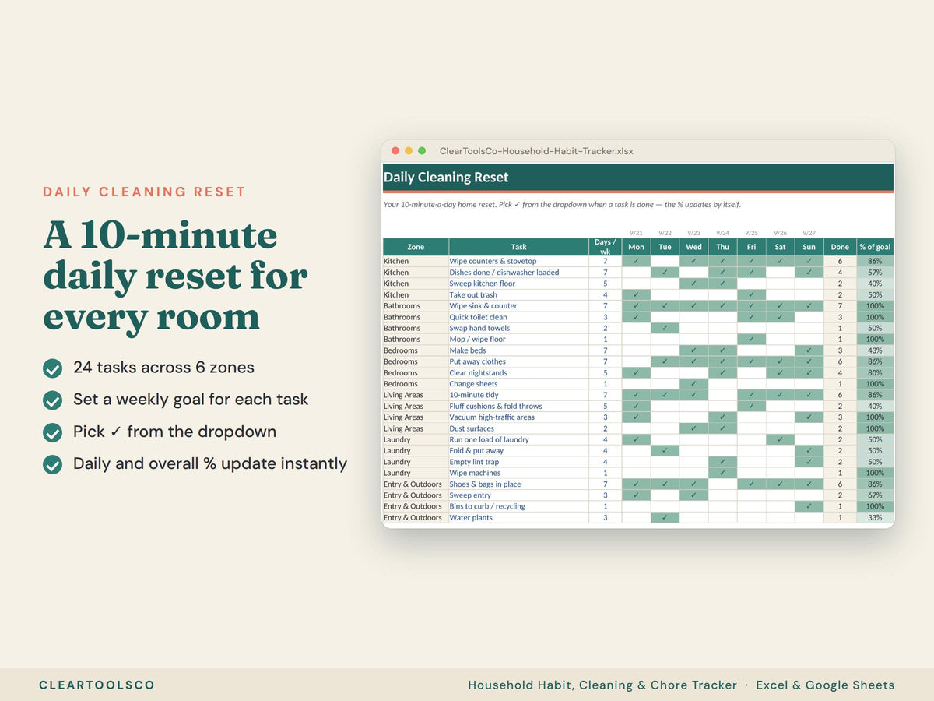This screenshot has width=934, height=701.
Task: Toggle Wednesday check for Sweep kitchen floor
Action: [693, 284]
